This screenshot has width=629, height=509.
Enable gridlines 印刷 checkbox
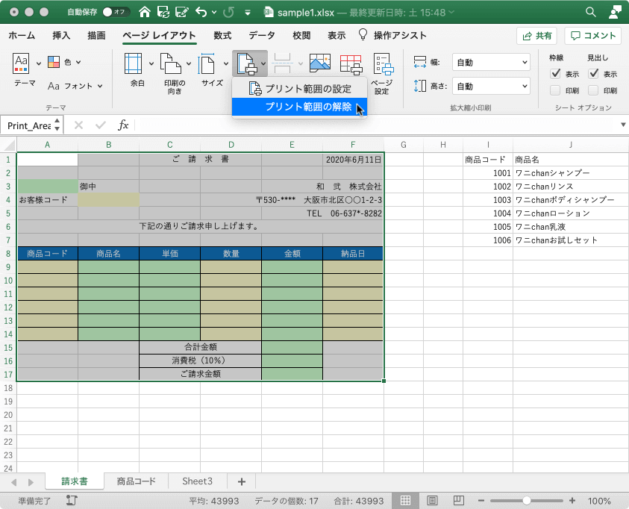(555, 90)
